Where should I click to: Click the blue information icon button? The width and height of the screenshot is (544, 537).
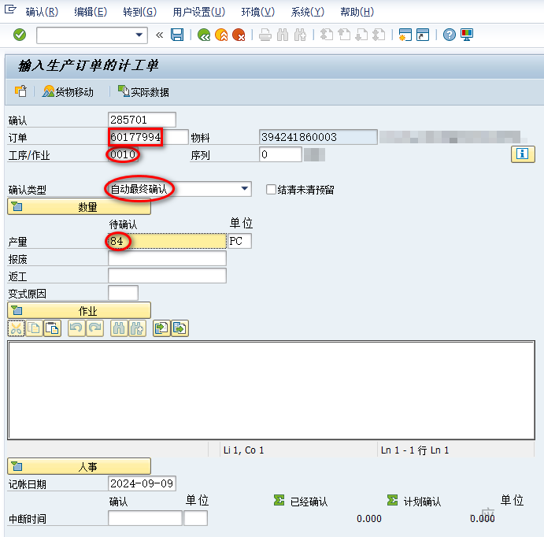pos(523,154)
